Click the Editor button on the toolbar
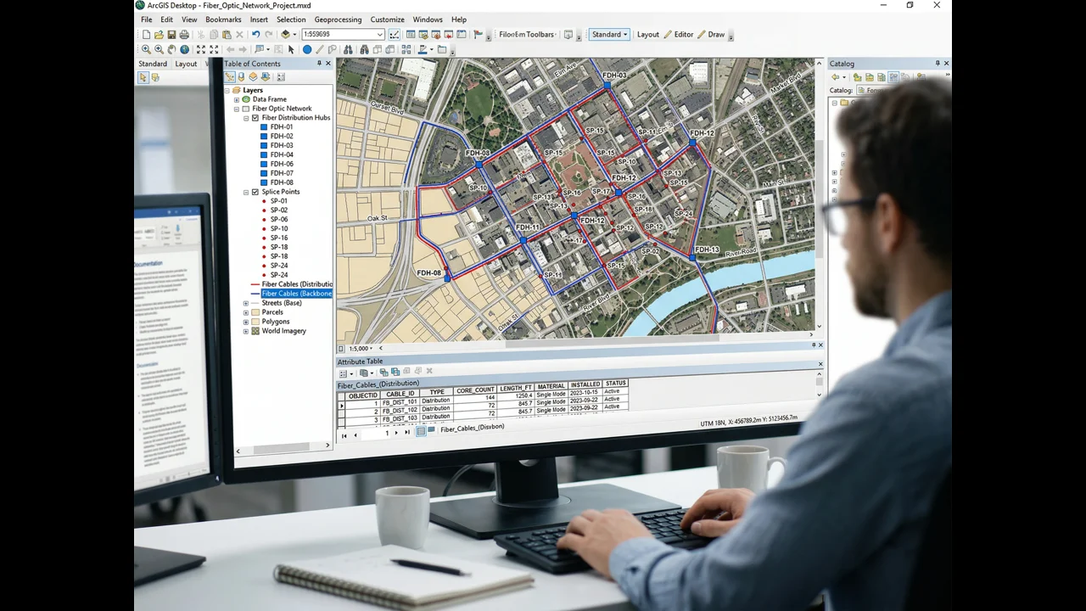1086x611 pixels. [x=683, y=34]
